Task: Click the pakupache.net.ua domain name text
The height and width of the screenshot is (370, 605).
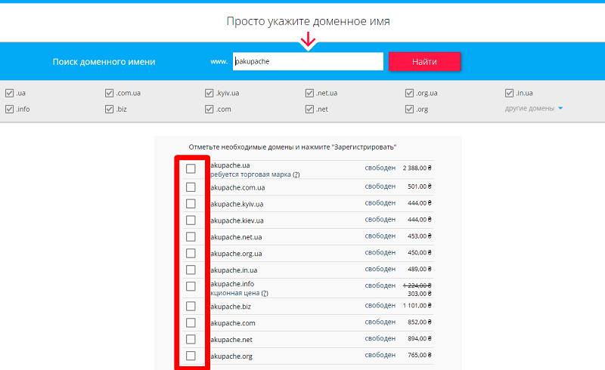Action: click(236, 237)
